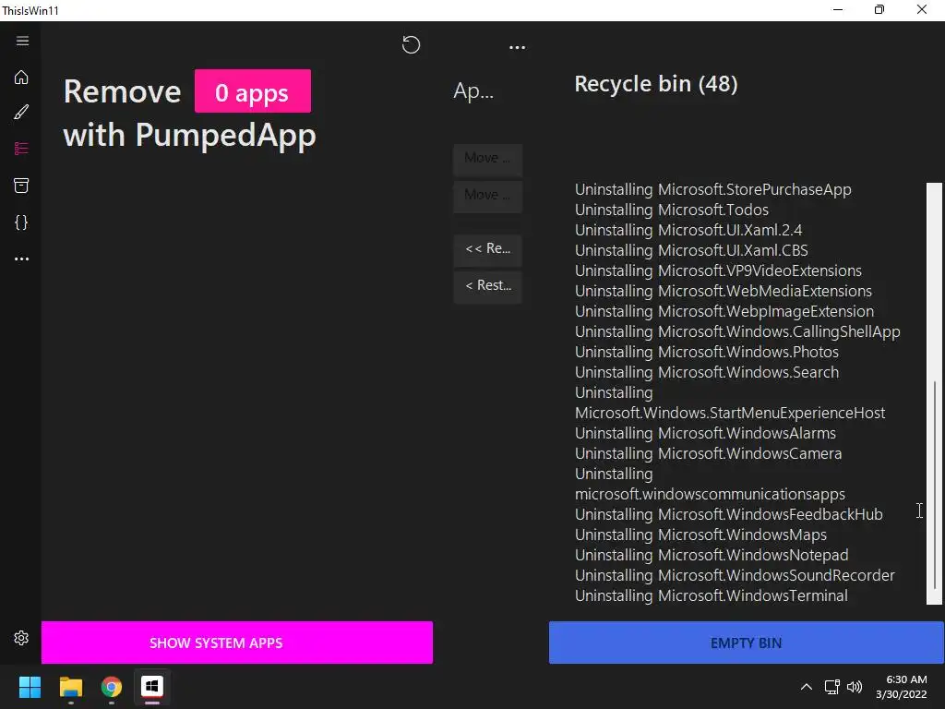Select Uninstalling Microsoft.WebMediaExtensions line
This screenshot has height=709, width=945.
pyautogui.click(x=724, y=291)
